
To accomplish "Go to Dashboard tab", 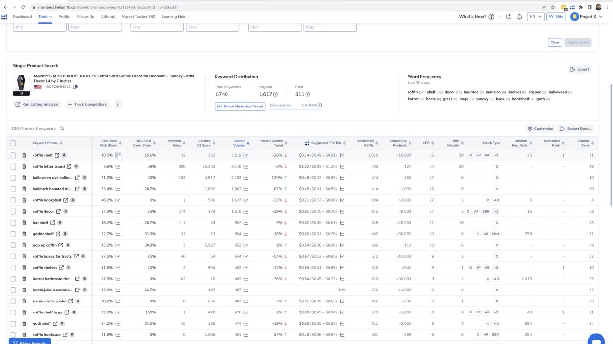I will [23, 17].
